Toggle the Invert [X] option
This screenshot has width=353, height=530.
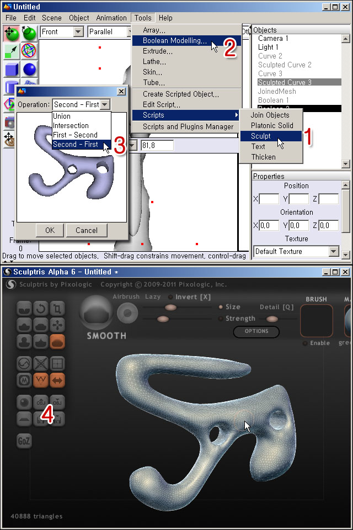click(190, 297)
